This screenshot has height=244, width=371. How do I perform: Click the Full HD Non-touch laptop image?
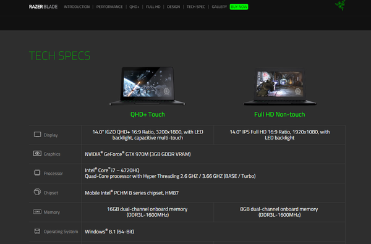(280, 86)
